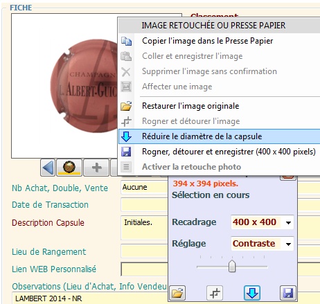This screenshot has width=320, height=304.
Task: Click Coller et enregistrer l'image entry
Action: pos(219,56)
